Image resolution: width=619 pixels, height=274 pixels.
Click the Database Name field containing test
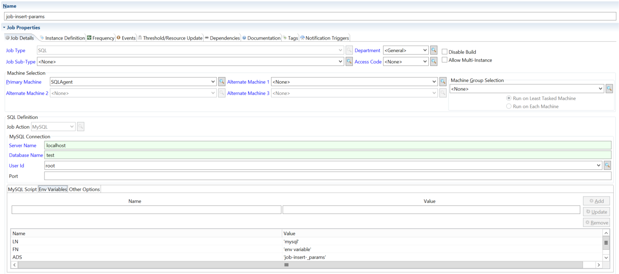[x=328, y=155]
